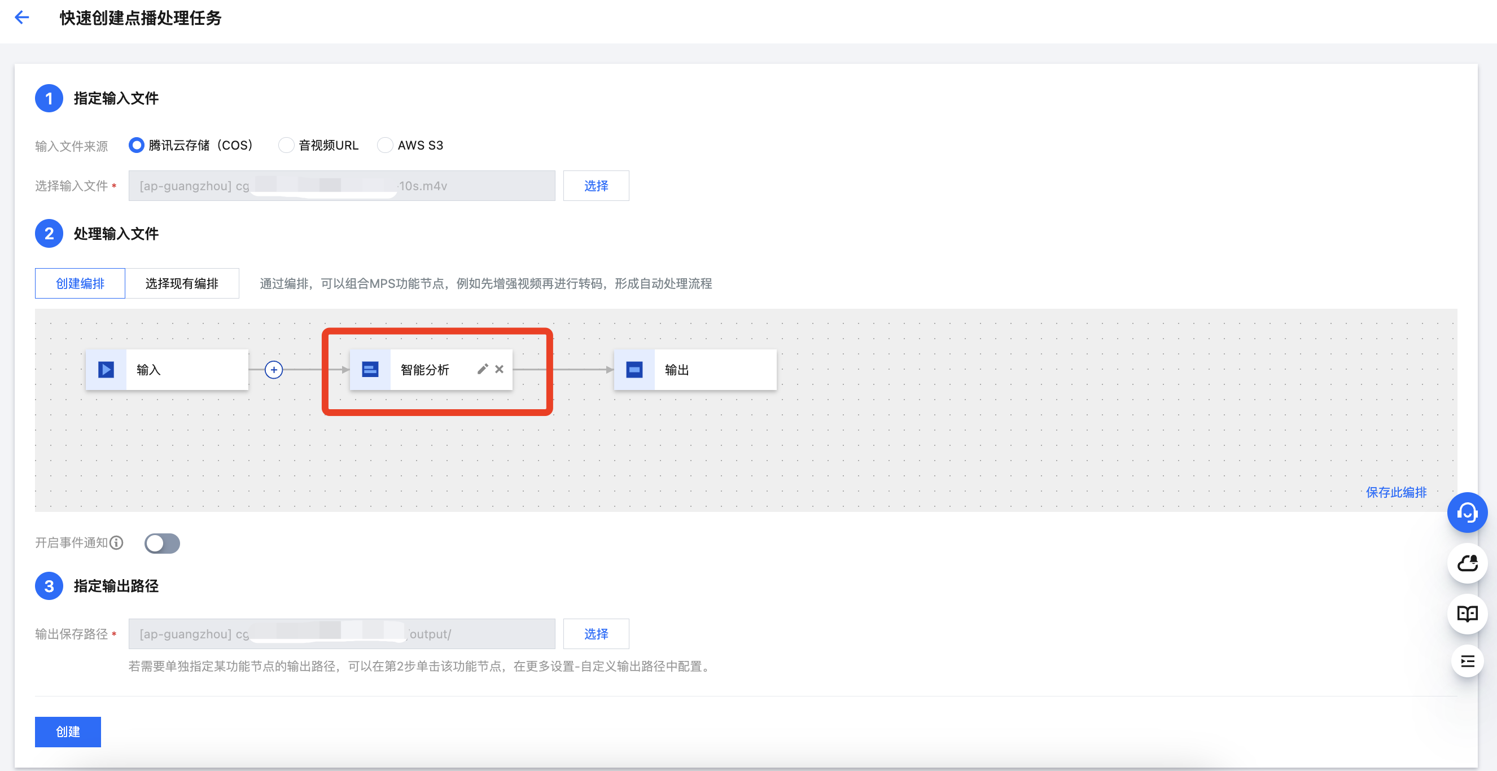The width and height of the screenshot is (1497, 771).
Task: Click the back arrow icon
Action: click(x=22, y=17)
